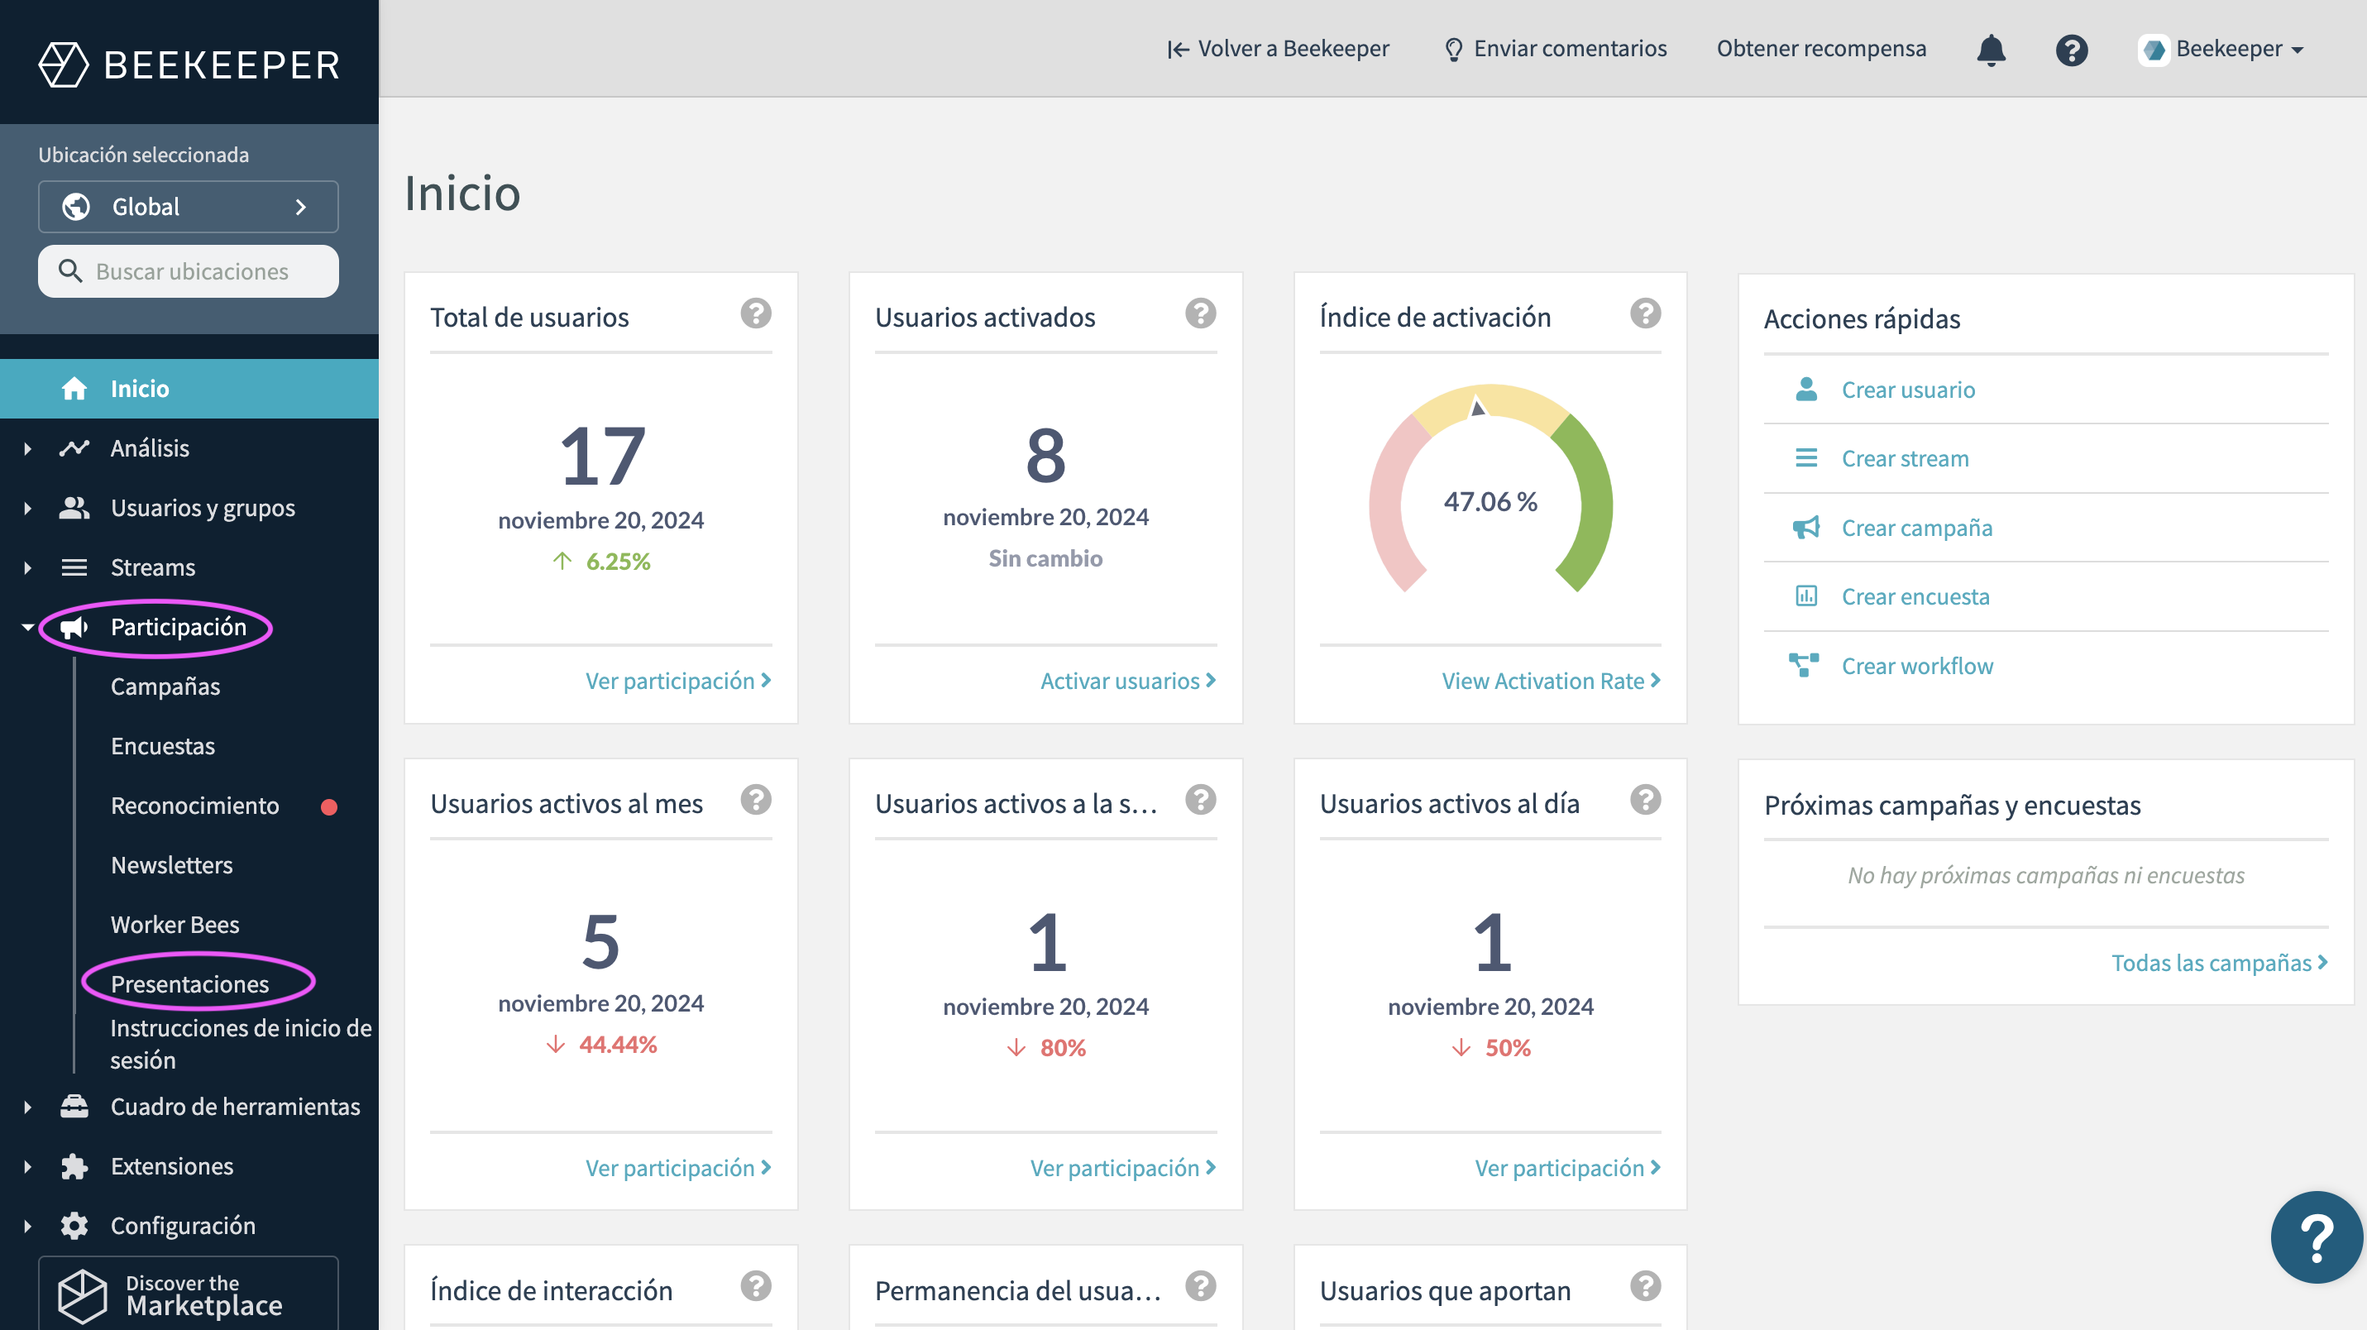Open help for Total de usuarios card
This screenshot has width=2367, height=1330.
click(x=755, y=313)
